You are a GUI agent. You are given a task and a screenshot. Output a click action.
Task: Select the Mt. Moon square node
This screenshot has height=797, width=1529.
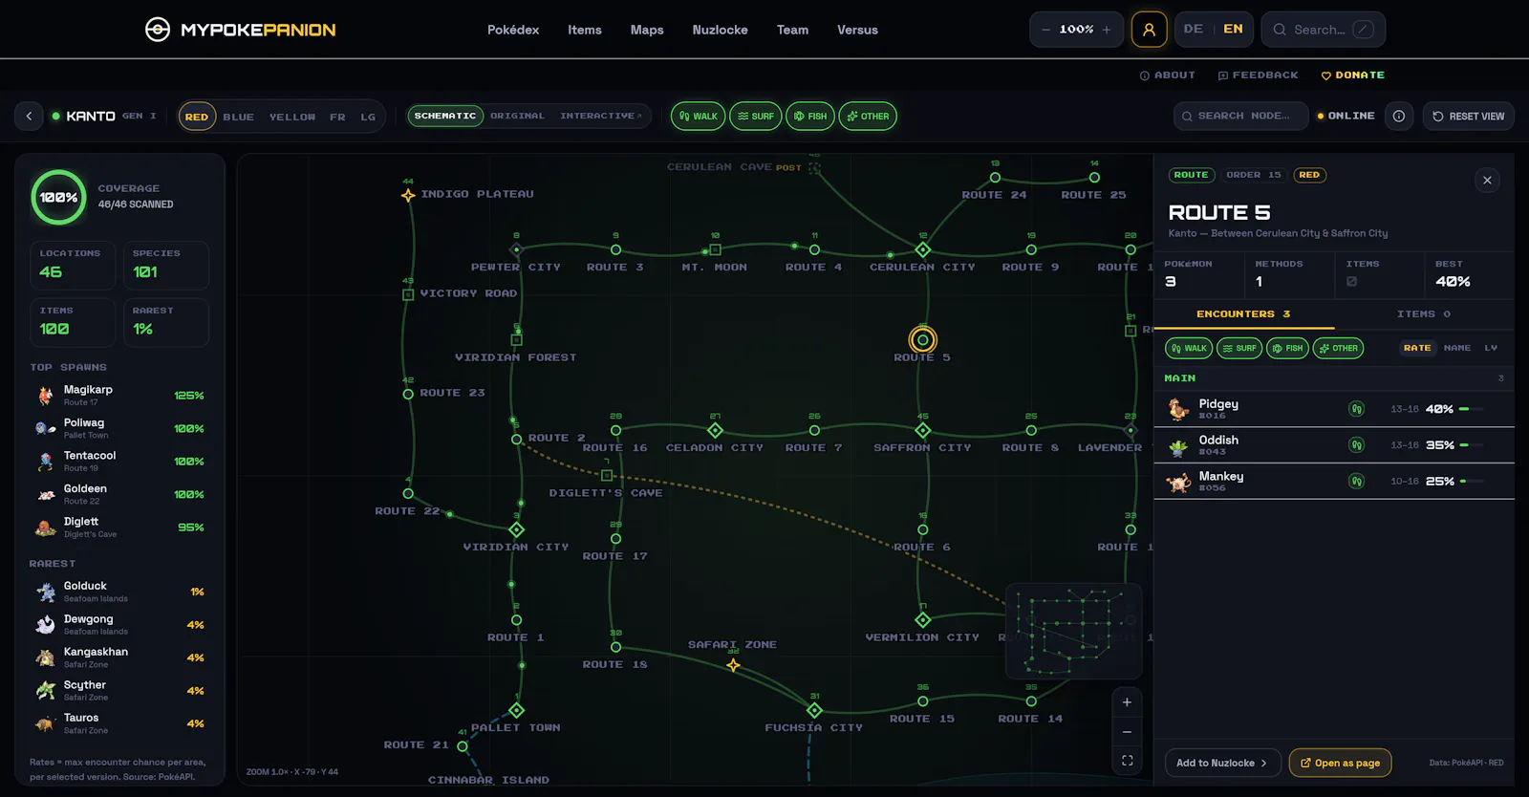click(715, 249)
